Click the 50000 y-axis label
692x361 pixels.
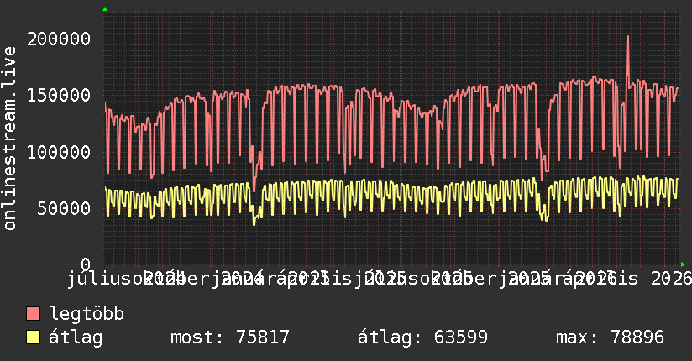64,209
